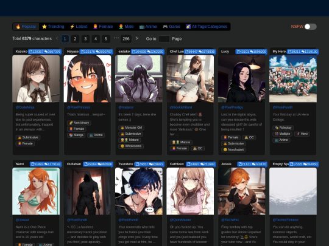Open the Latest tab
This screenshot has width=329, height=246.
pyautogui.click(x=79, y=27)
